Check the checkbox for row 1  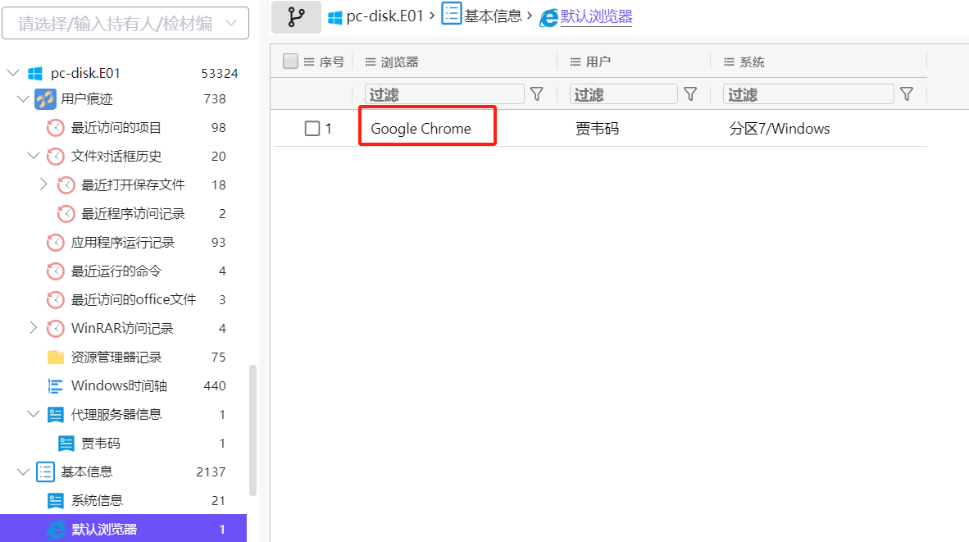pos(312,129)
